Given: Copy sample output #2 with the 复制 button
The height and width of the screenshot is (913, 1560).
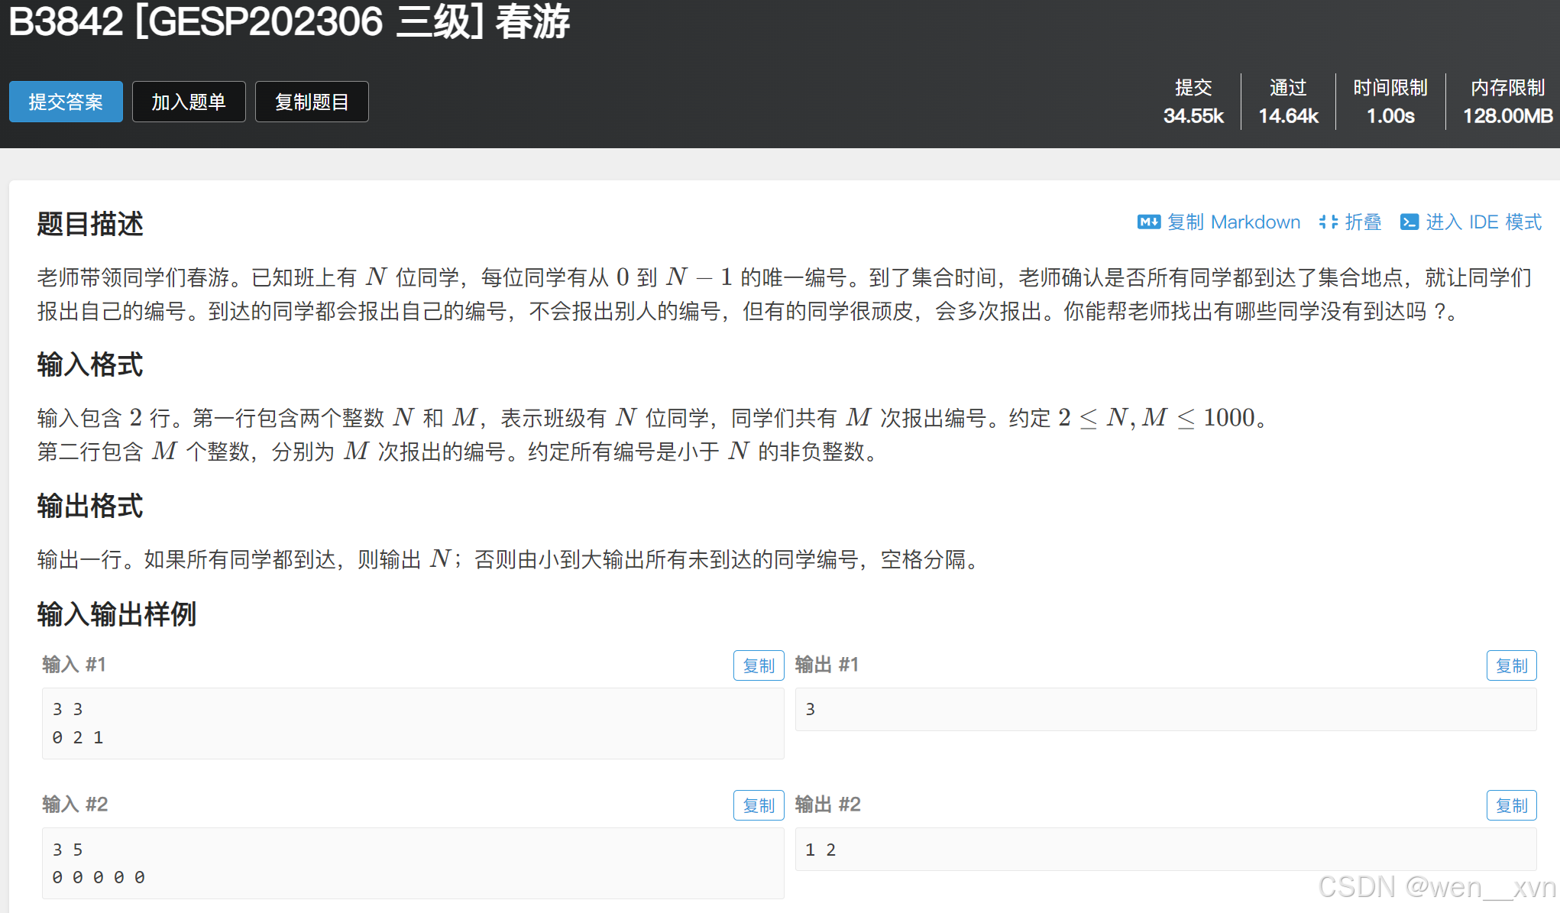Looking at the screenshot, I should [x=1510, y=805].
